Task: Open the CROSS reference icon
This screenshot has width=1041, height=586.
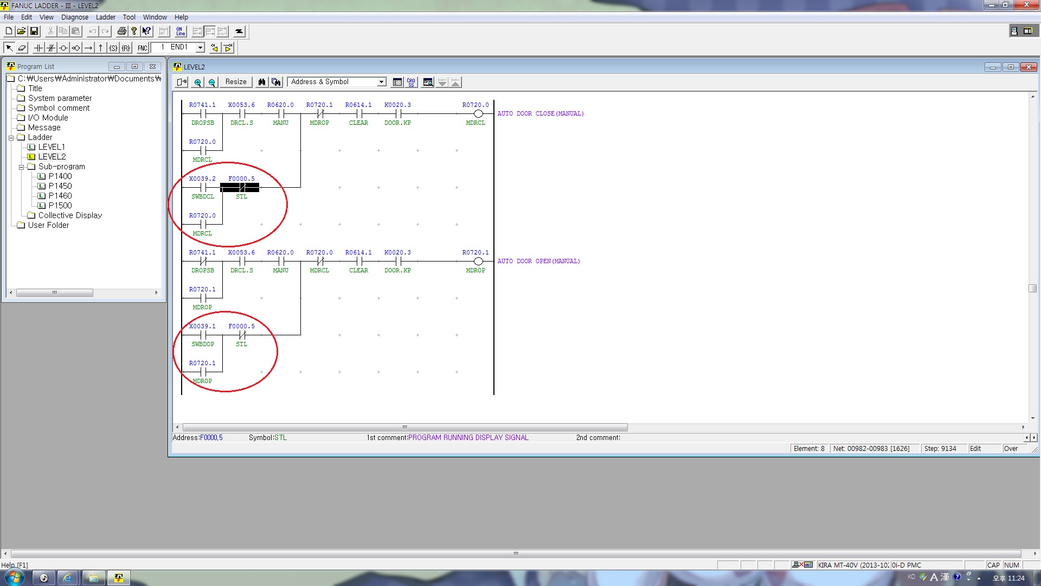Action: pos(411,82)
